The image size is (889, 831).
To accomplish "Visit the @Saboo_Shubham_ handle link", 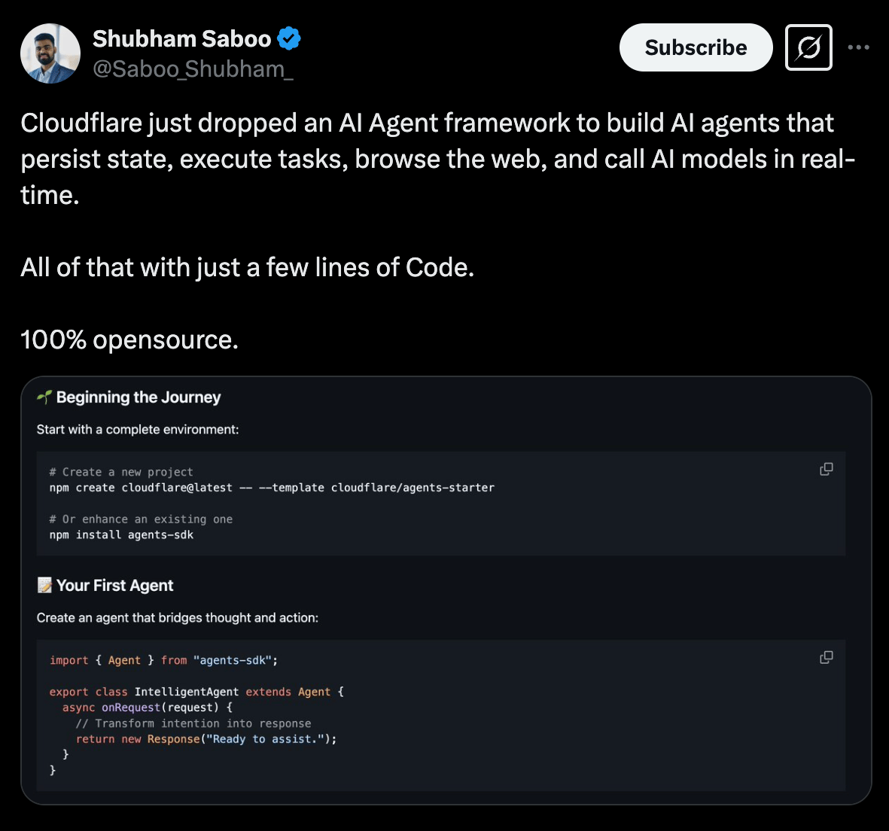I will point(193,69).
